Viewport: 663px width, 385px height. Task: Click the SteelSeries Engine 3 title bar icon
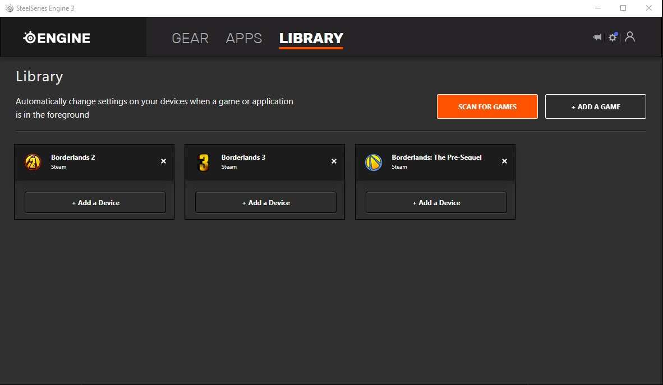(x=9, y=8)
